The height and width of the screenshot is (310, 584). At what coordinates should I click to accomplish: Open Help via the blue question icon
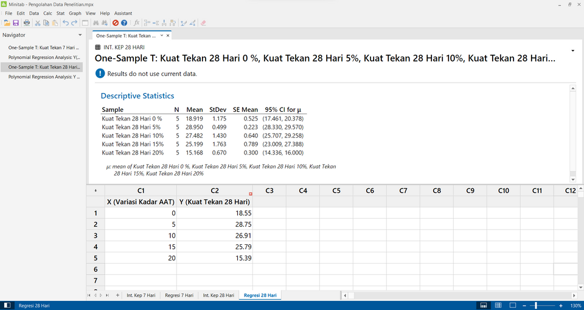click(124, 22)
